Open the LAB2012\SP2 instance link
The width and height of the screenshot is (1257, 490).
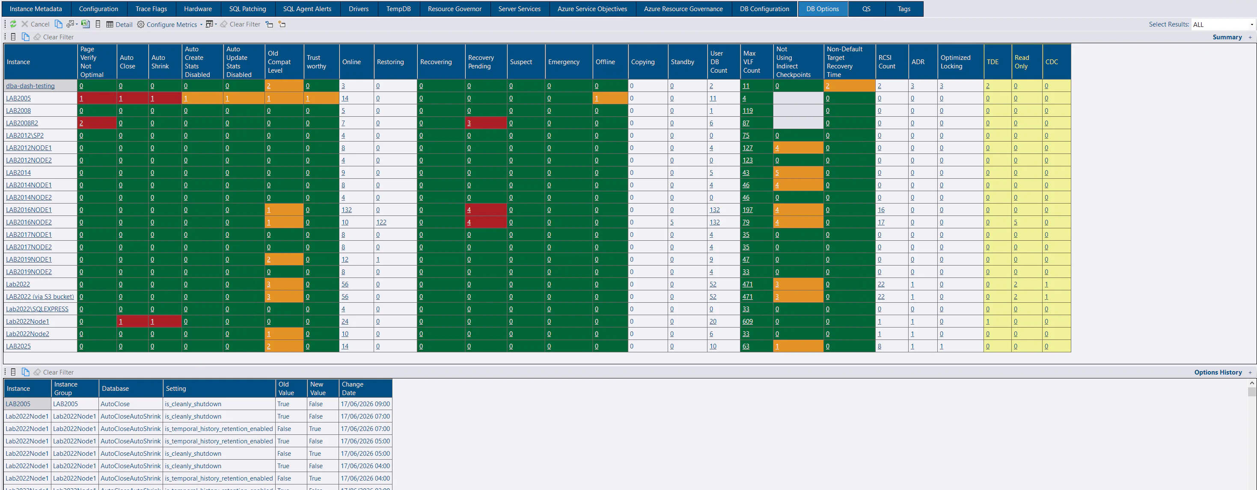pyautogui.click(x=24, y=135)
